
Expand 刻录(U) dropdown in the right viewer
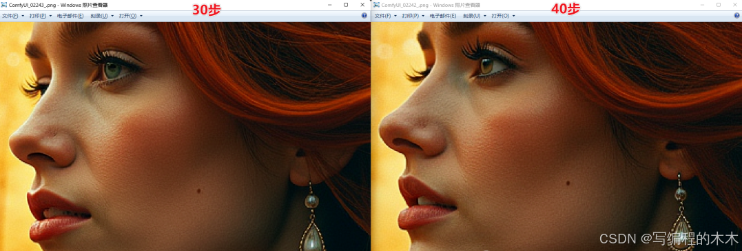point(475,16)
